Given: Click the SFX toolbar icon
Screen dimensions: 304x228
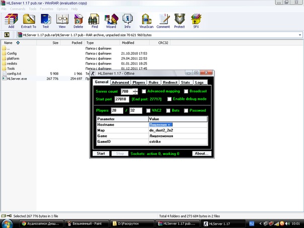Looking at the screenshot, I should point(196,19).
